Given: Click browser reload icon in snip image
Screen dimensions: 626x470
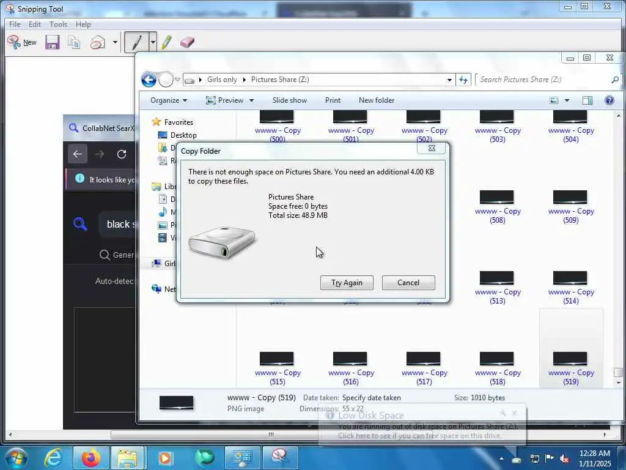Looking at the screenshot, I should [x=122, y=154].
